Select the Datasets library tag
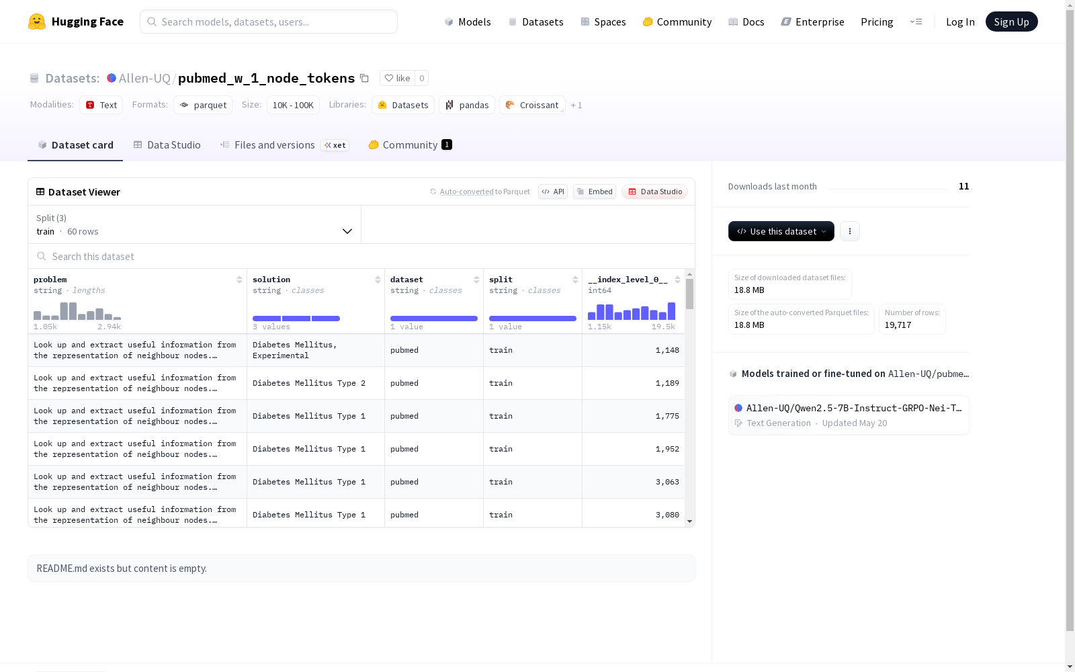Image resolution: width=1075 pixels, height=672 pixels. pos(403,105)
